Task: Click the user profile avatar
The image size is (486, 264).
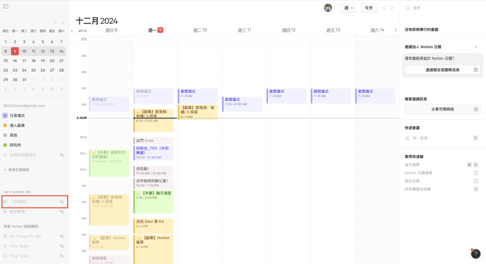Action: coord(328,8)
